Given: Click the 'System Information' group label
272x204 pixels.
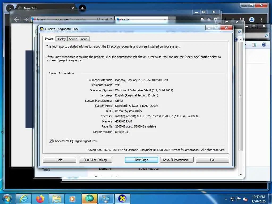Looking at the screenshot, I should (x=61, y=73).
